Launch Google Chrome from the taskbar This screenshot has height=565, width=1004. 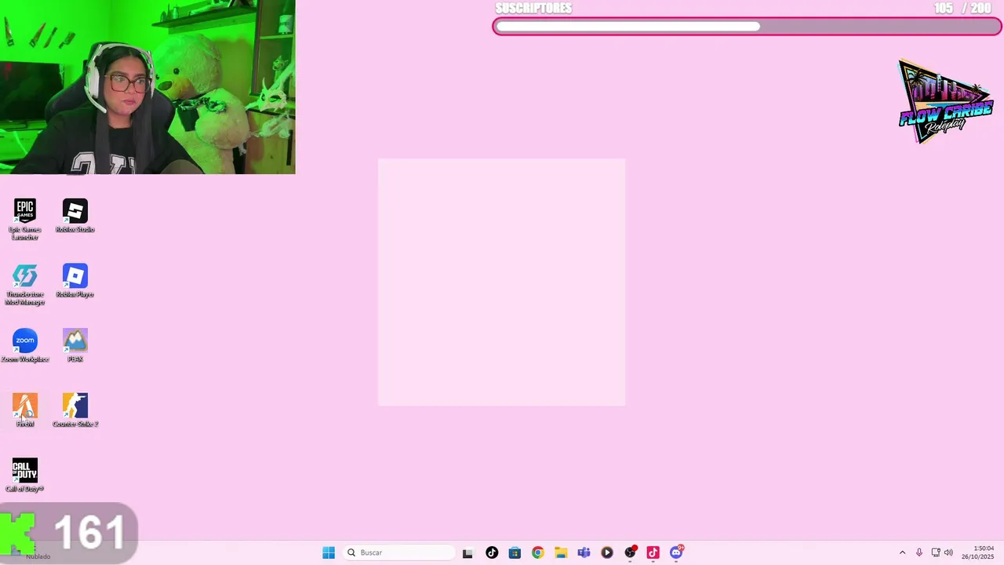(x=537, y=552)
